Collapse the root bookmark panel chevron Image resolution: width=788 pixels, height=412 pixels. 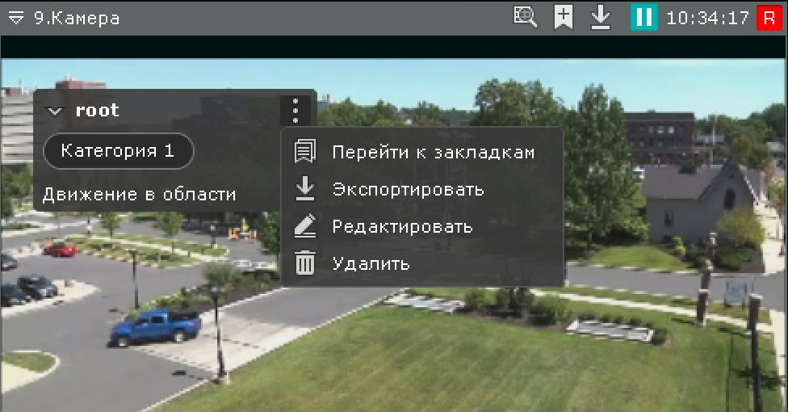(x=55, y=111)
